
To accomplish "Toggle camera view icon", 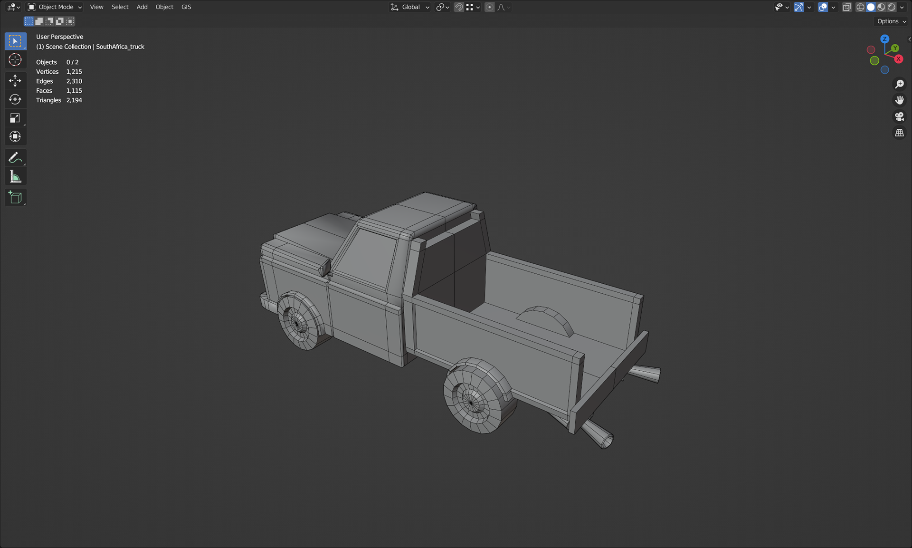I will click(x=899, y=116).
